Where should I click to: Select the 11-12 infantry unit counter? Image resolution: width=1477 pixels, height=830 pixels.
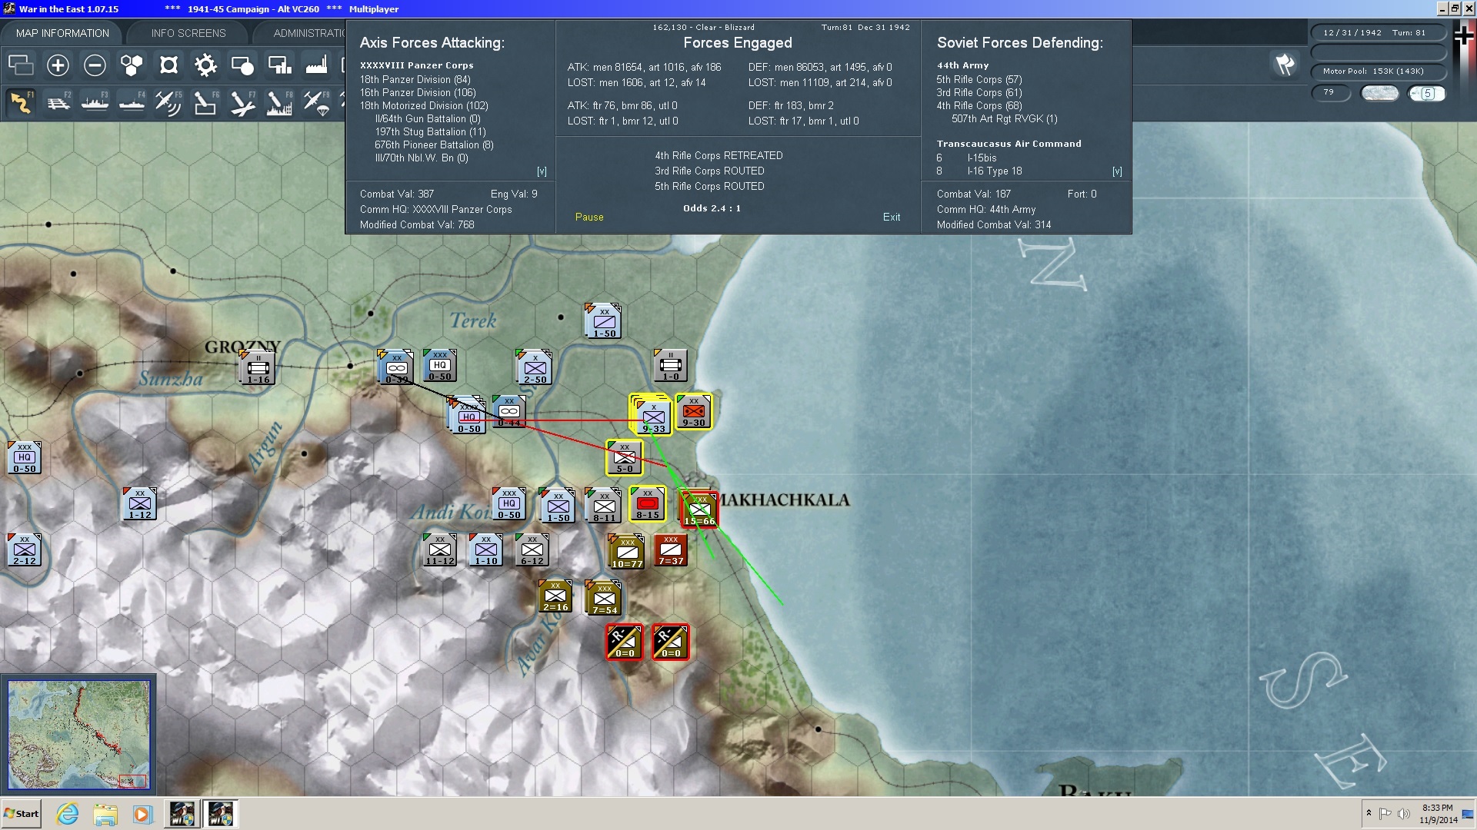point(440,549)
